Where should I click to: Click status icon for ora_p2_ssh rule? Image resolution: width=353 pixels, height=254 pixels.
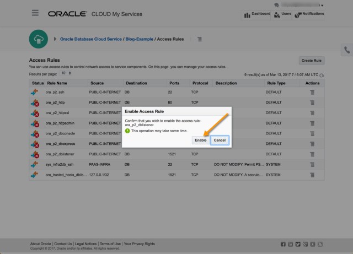coord(35,92)
